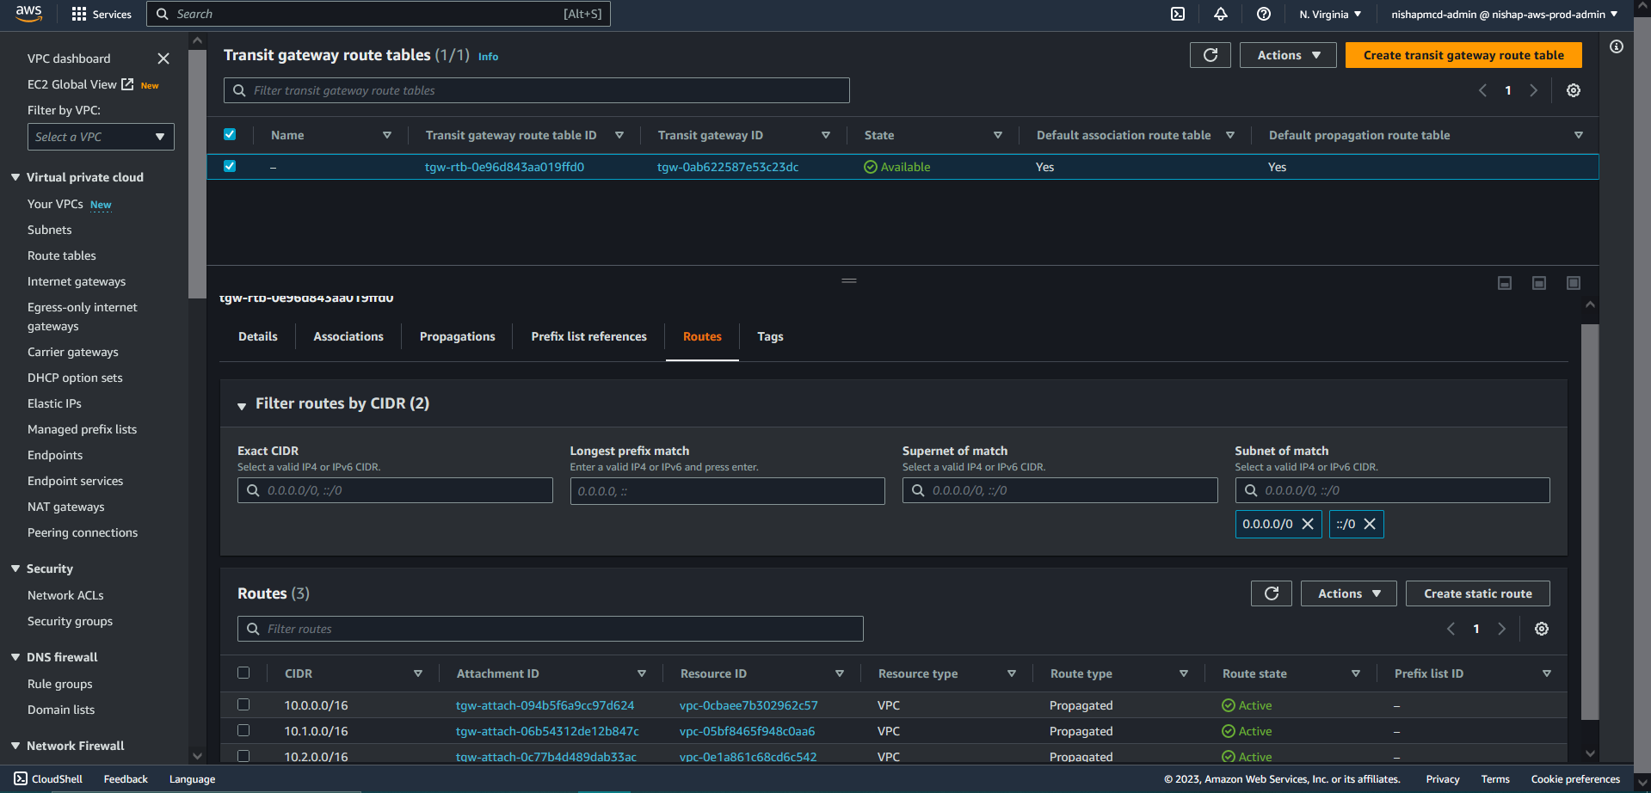Select the 10.0.0.0/16 route checkbox
This screenshot has width=1651, height=793.
click(x=243, y=705)
